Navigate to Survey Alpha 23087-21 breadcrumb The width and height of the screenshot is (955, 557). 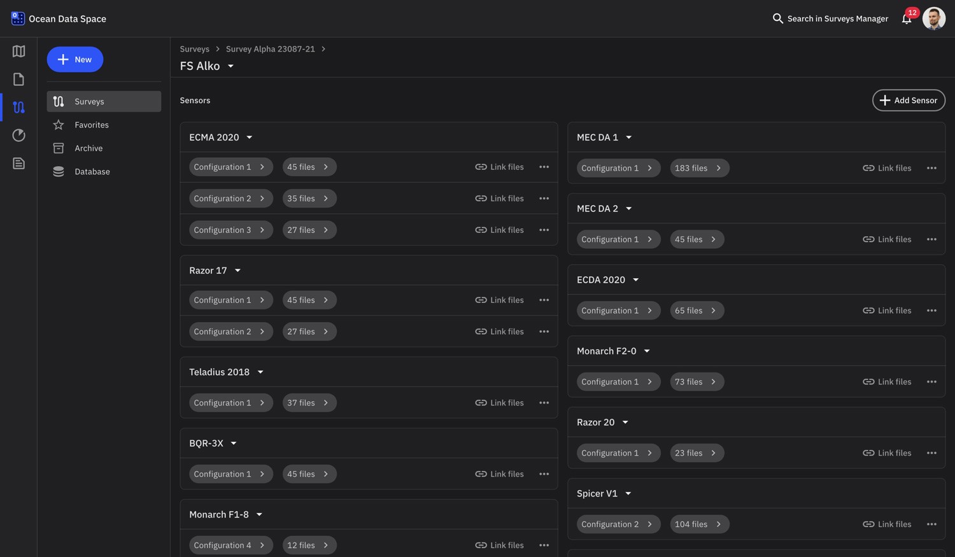pos(270,48)
